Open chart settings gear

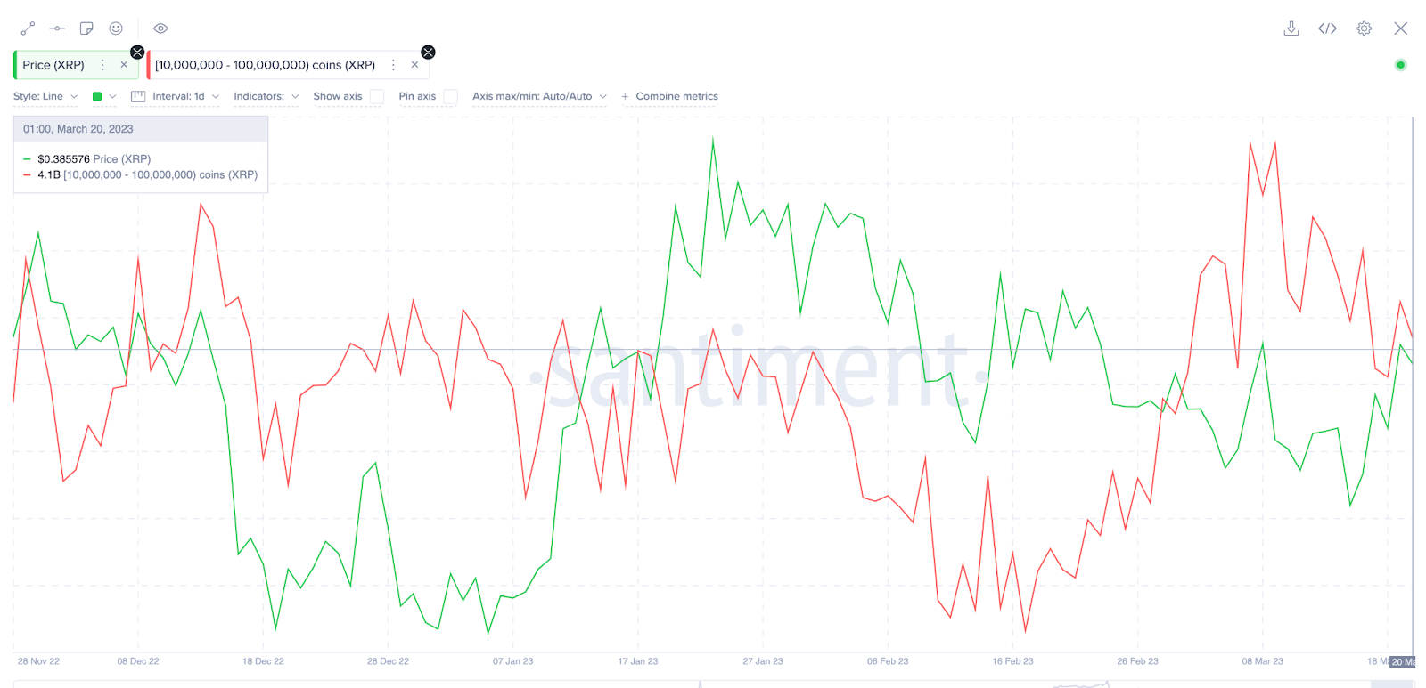pyautogui.click(x=1365, y=28)
